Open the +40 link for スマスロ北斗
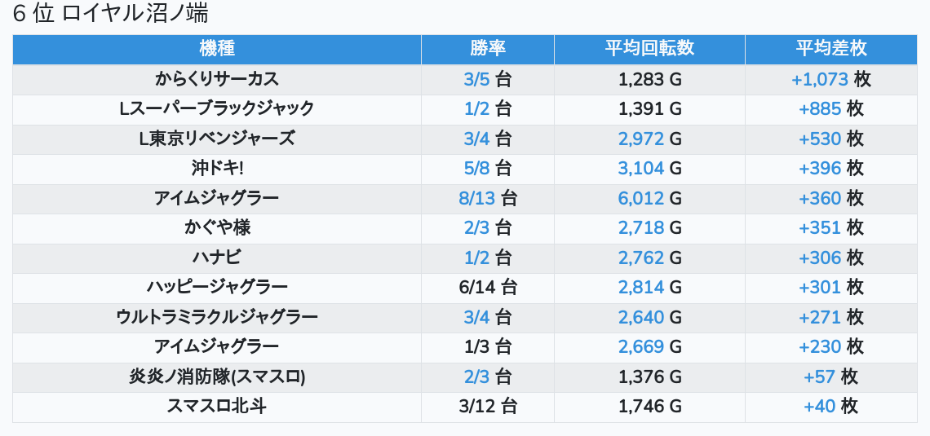The height and width of the screenshot is (436, 930). point(820,406)
